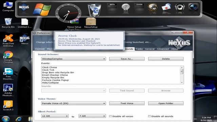Viewport: 217px width, 122px height.
Task: Open Free Download Manager shortcut
Action: point(8,74)
